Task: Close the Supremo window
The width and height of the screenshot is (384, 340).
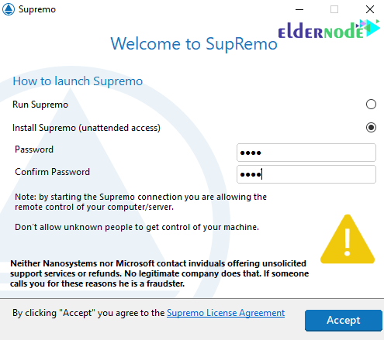Action: pos(370,9)
